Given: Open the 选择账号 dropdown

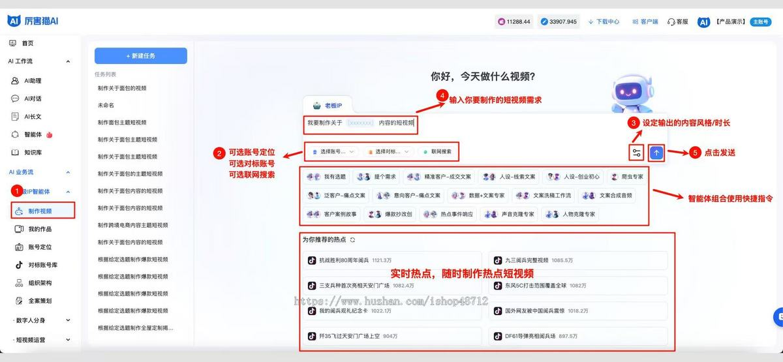Looking at the screenshot, I should (333, 151).
